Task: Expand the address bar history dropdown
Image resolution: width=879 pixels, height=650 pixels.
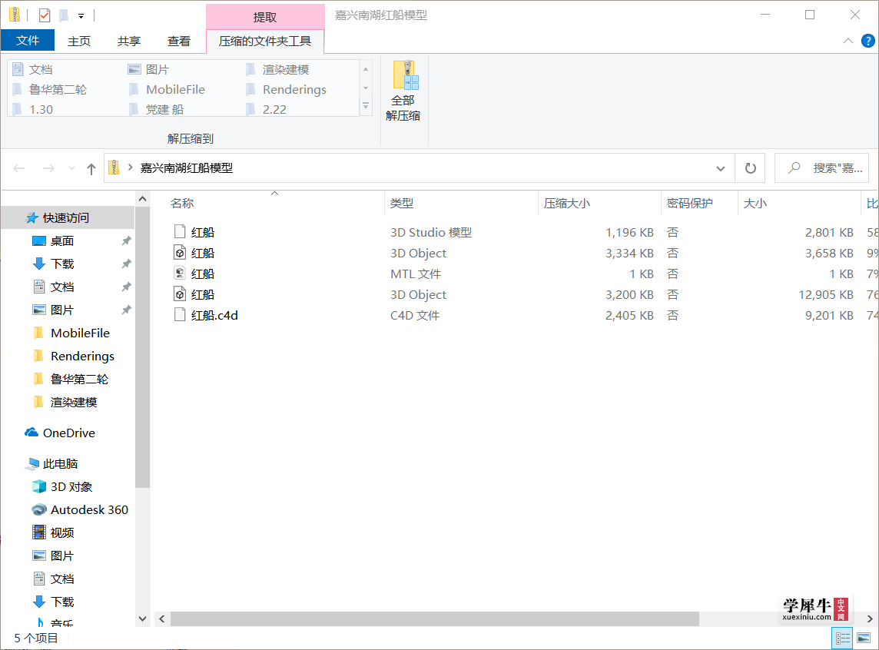Action: click(x=721, y=168)
